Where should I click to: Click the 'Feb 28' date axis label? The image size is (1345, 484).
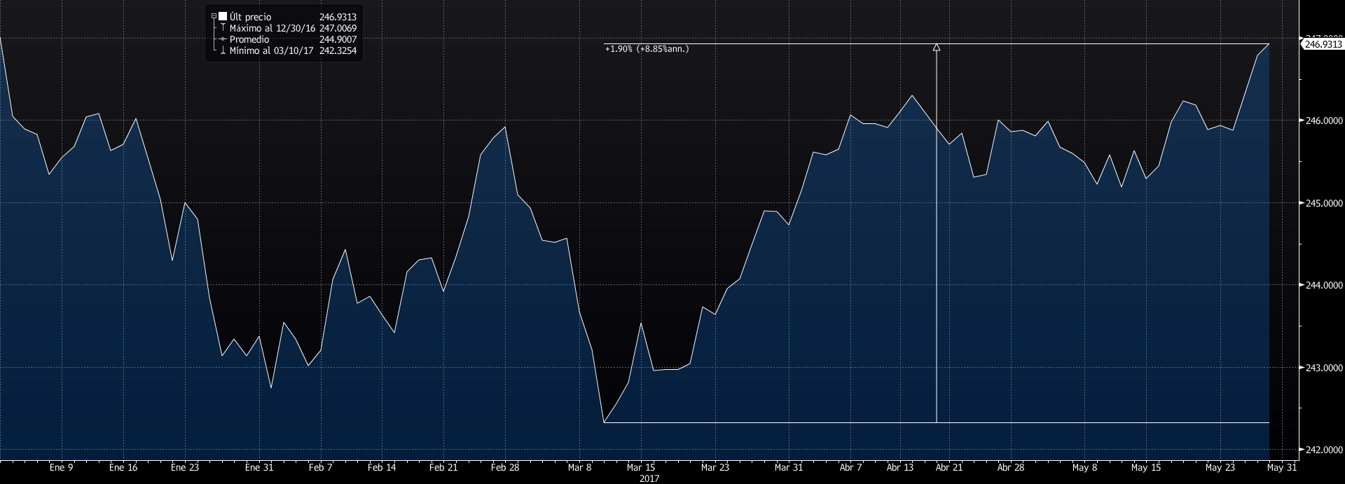coord(505,468)
